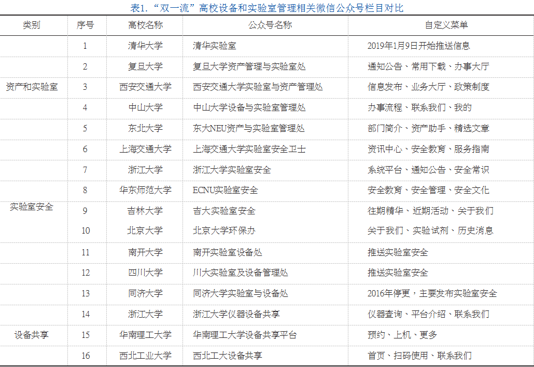Click the account name 上海交通大学实验室安全卫士
Image resolution: width=534 pixels, height=367 pixels.
point(249,148)
